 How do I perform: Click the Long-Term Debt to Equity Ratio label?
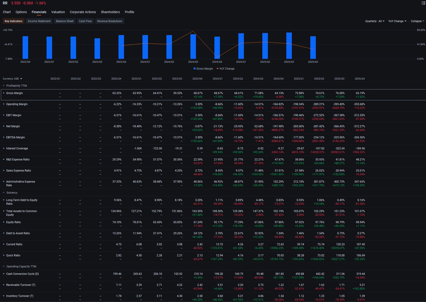tap(22, 202)
